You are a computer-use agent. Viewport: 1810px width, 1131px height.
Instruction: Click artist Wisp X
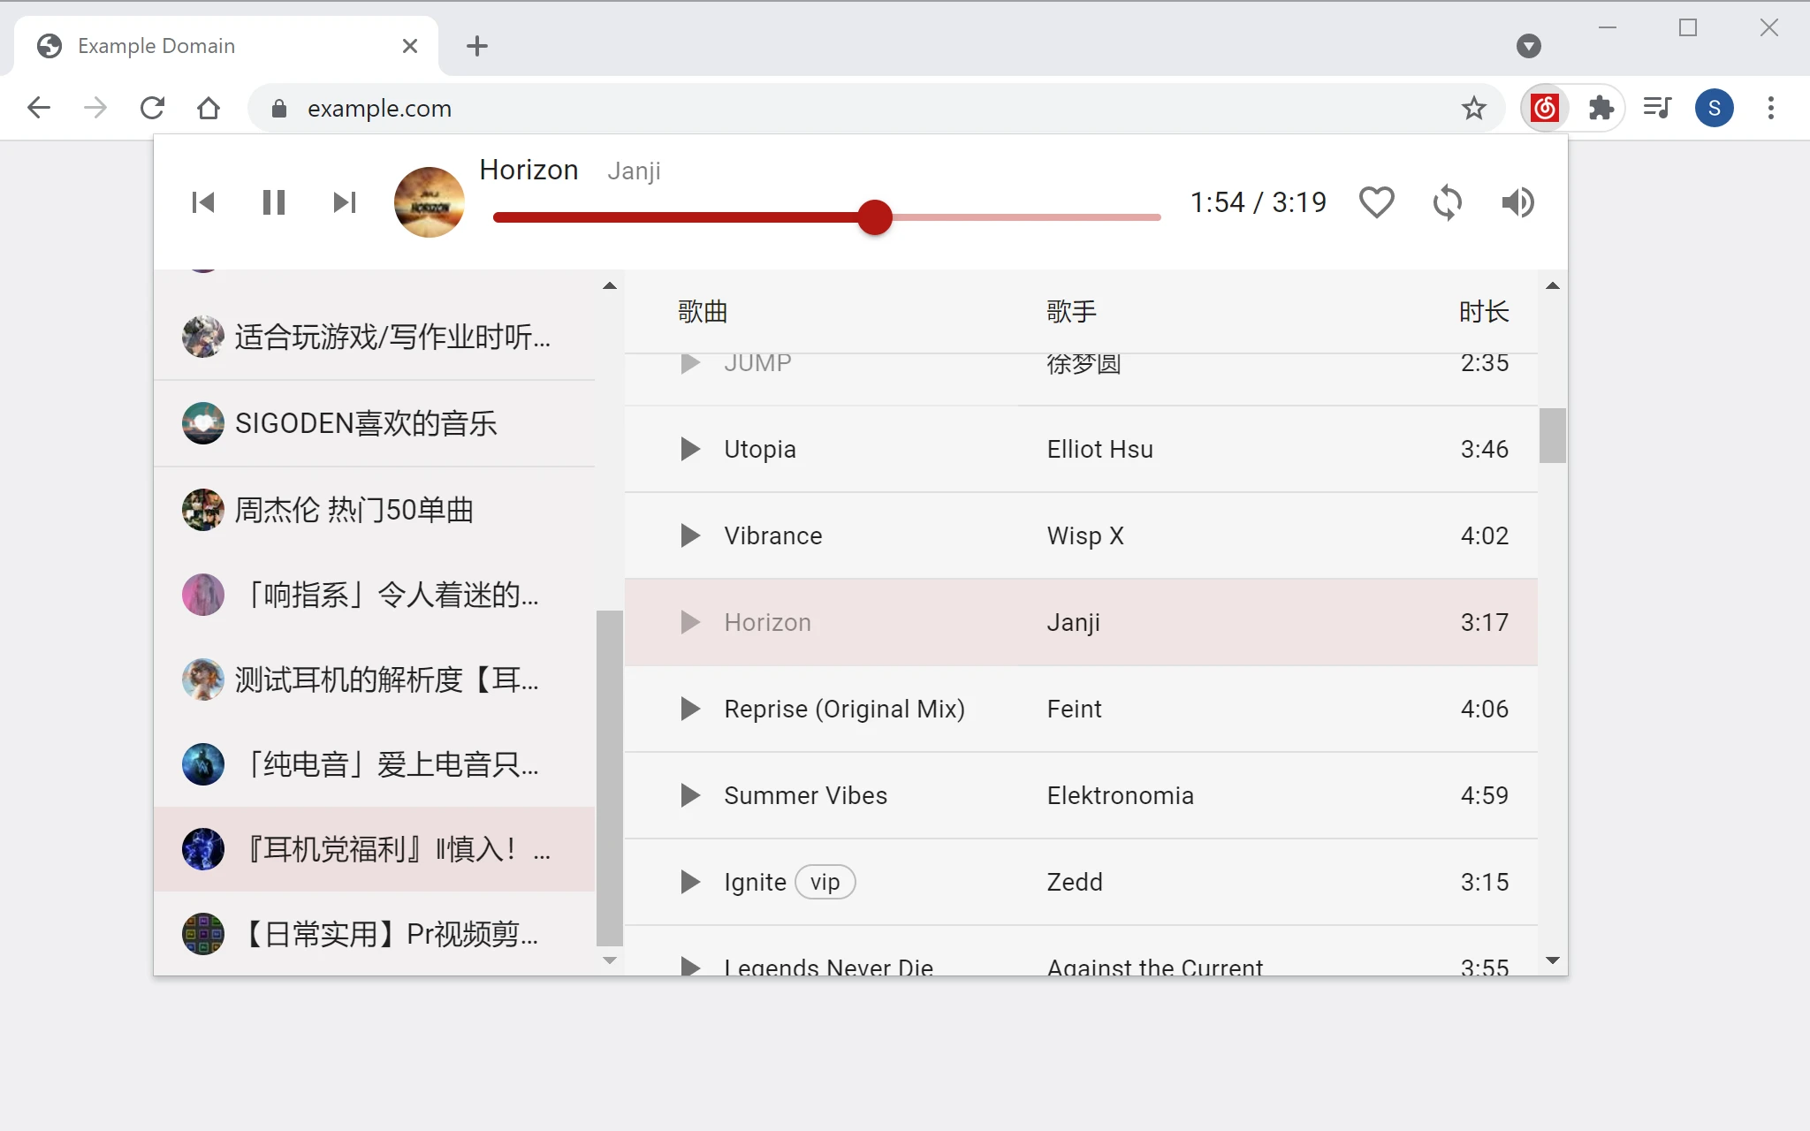tap(1085, 535)
